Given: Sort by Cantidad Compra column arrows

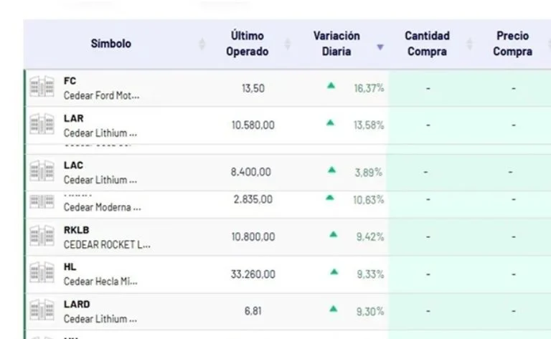Looking at the screenshot, I should [469, 44].
